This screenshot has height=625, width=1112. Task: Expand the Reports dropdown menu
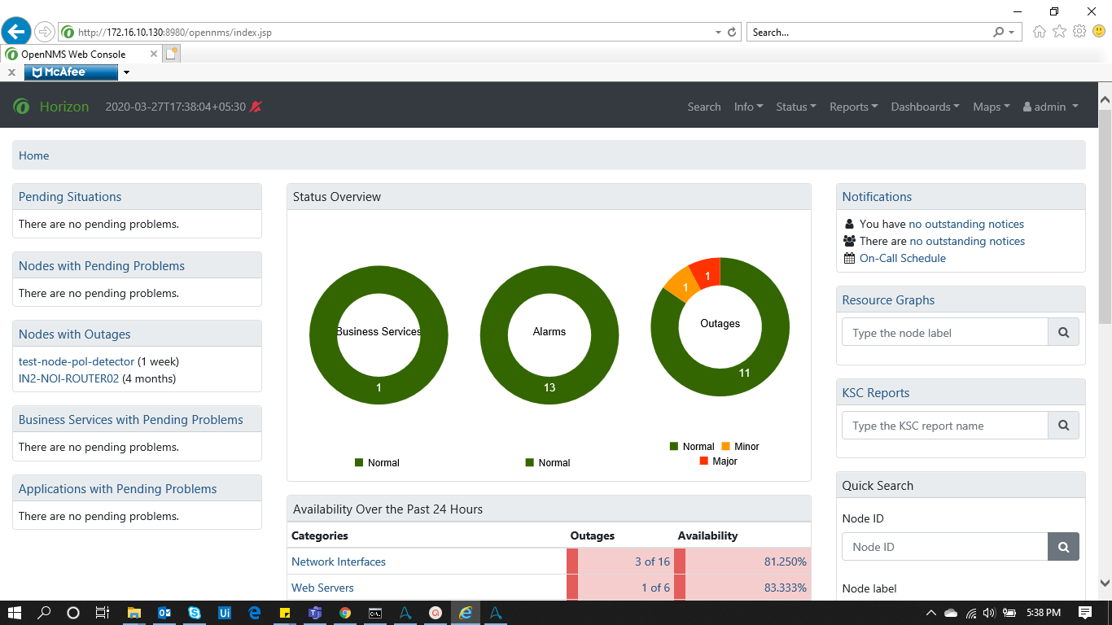pos(853,107)
